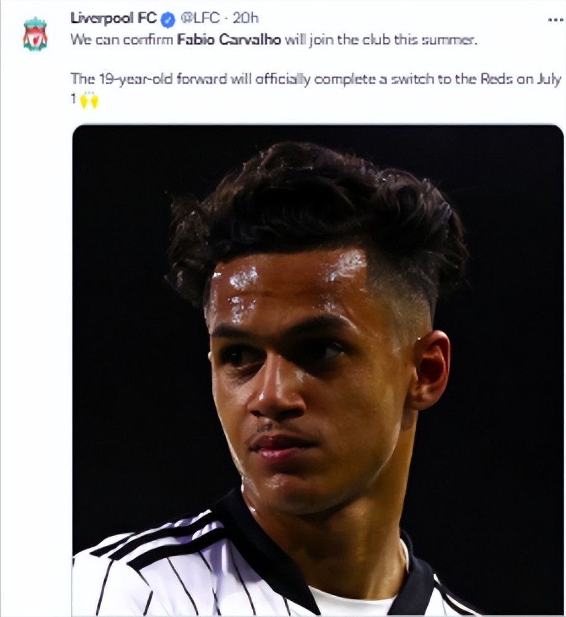Open the tweet via 20h timestamp

tap(245, 19)
